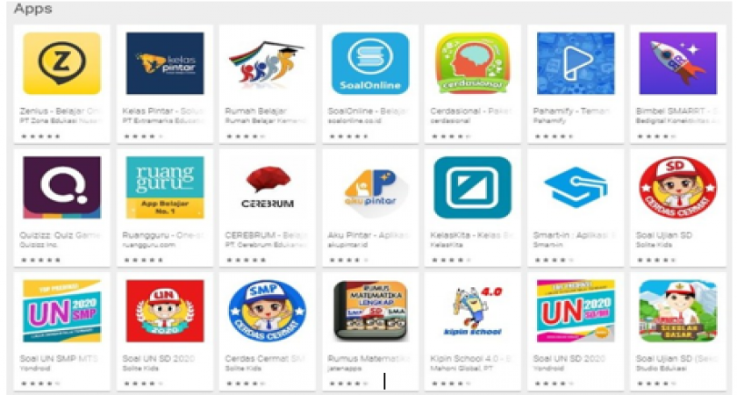The image size is (737, 395).
Task: Select the Aku Pintar app icon
Action: click(370, 187)
